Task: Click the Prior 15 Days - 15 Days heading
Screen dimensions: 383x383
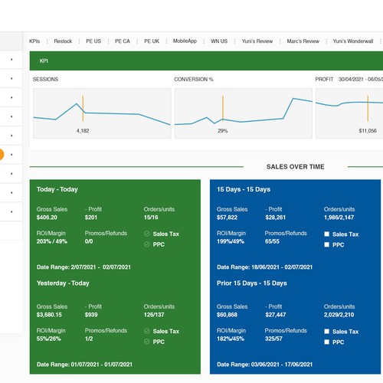Action: 252,283
